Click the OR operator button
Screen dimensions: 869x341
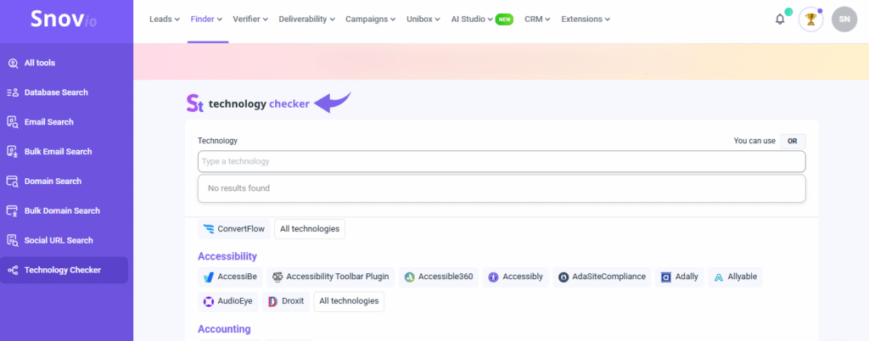click(793, 141)
